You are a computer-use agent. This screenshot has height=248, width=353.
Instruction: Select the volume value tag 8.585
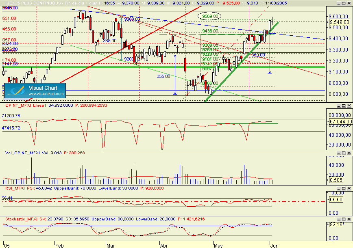point(336,180)
